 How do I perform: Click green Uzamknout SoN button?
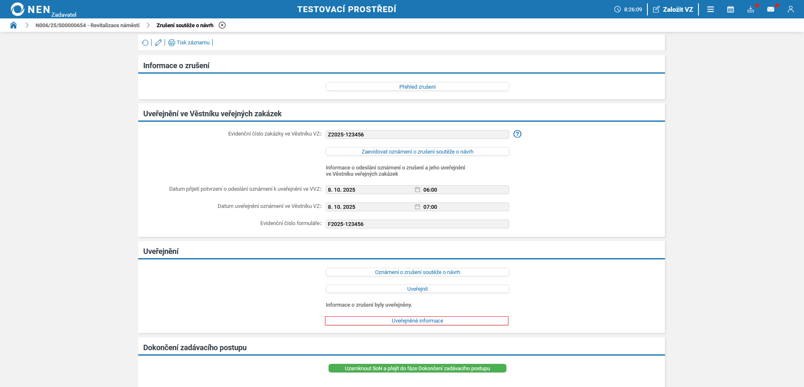click(x=417, y=368)
